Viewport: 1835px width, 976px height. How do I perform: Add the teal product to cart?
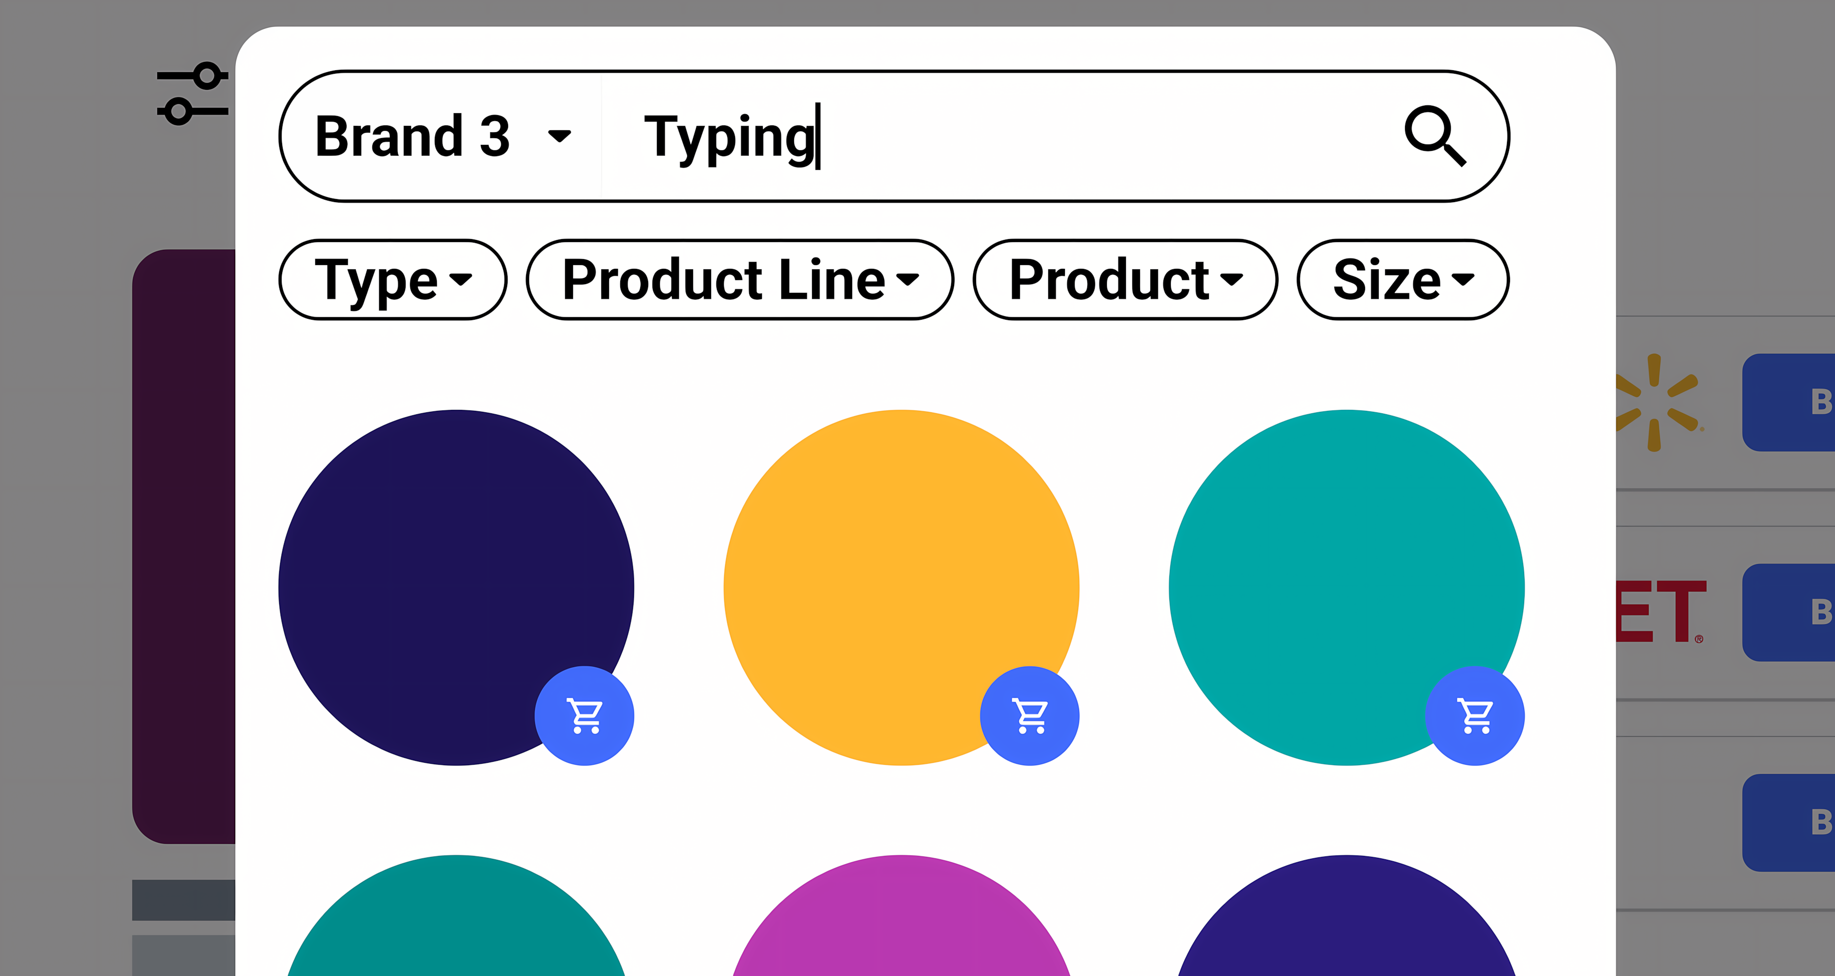coord(1474,715)
